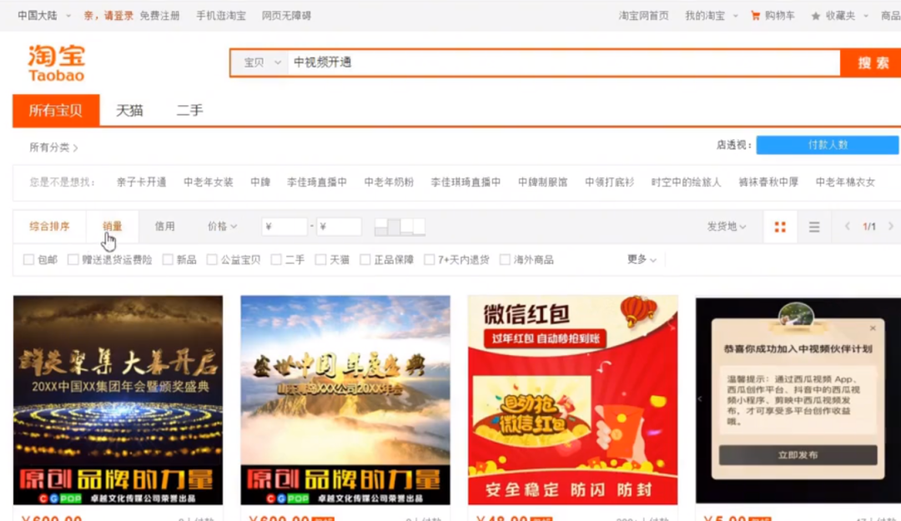Click the blue 付款人数 button

828,145
